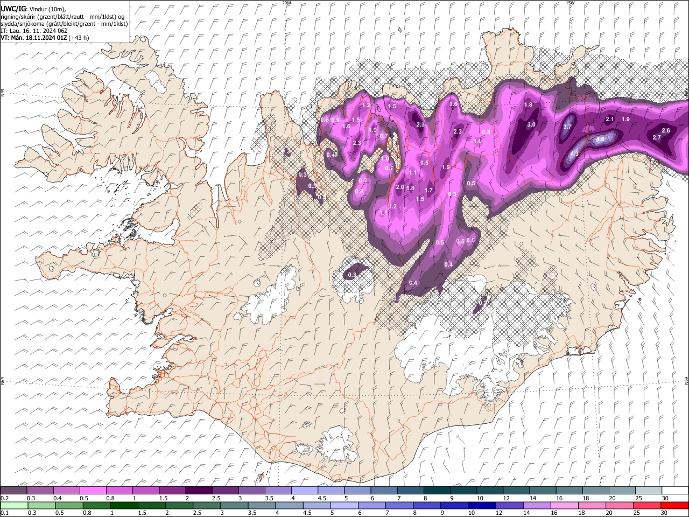Choose the bottom-row blue swatch labeled 8
This screenshot has width=689, height=517.
point(427,505)
